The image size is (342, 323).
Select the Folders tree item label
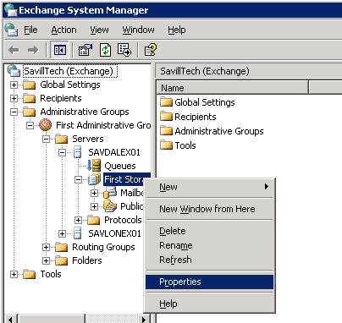tap(87, 260)
